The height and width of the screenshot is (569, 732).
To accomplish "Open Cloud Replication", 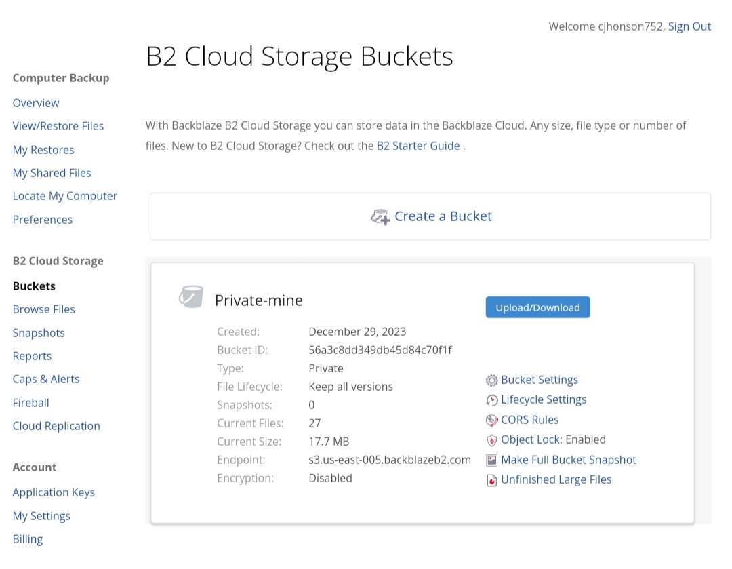I will [56, 426].
